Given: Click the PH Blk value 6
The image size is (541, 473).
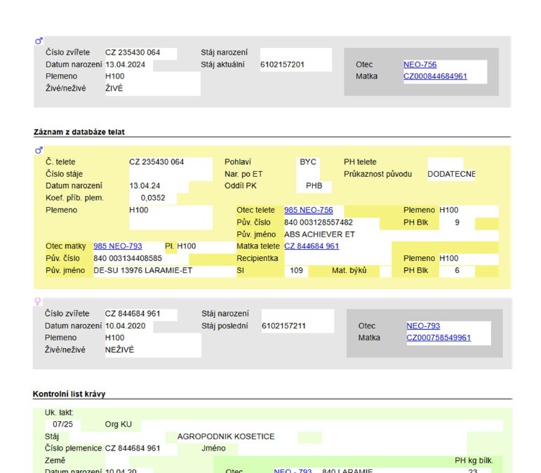Looking at the screenshot, I should [x=457, y=270].
